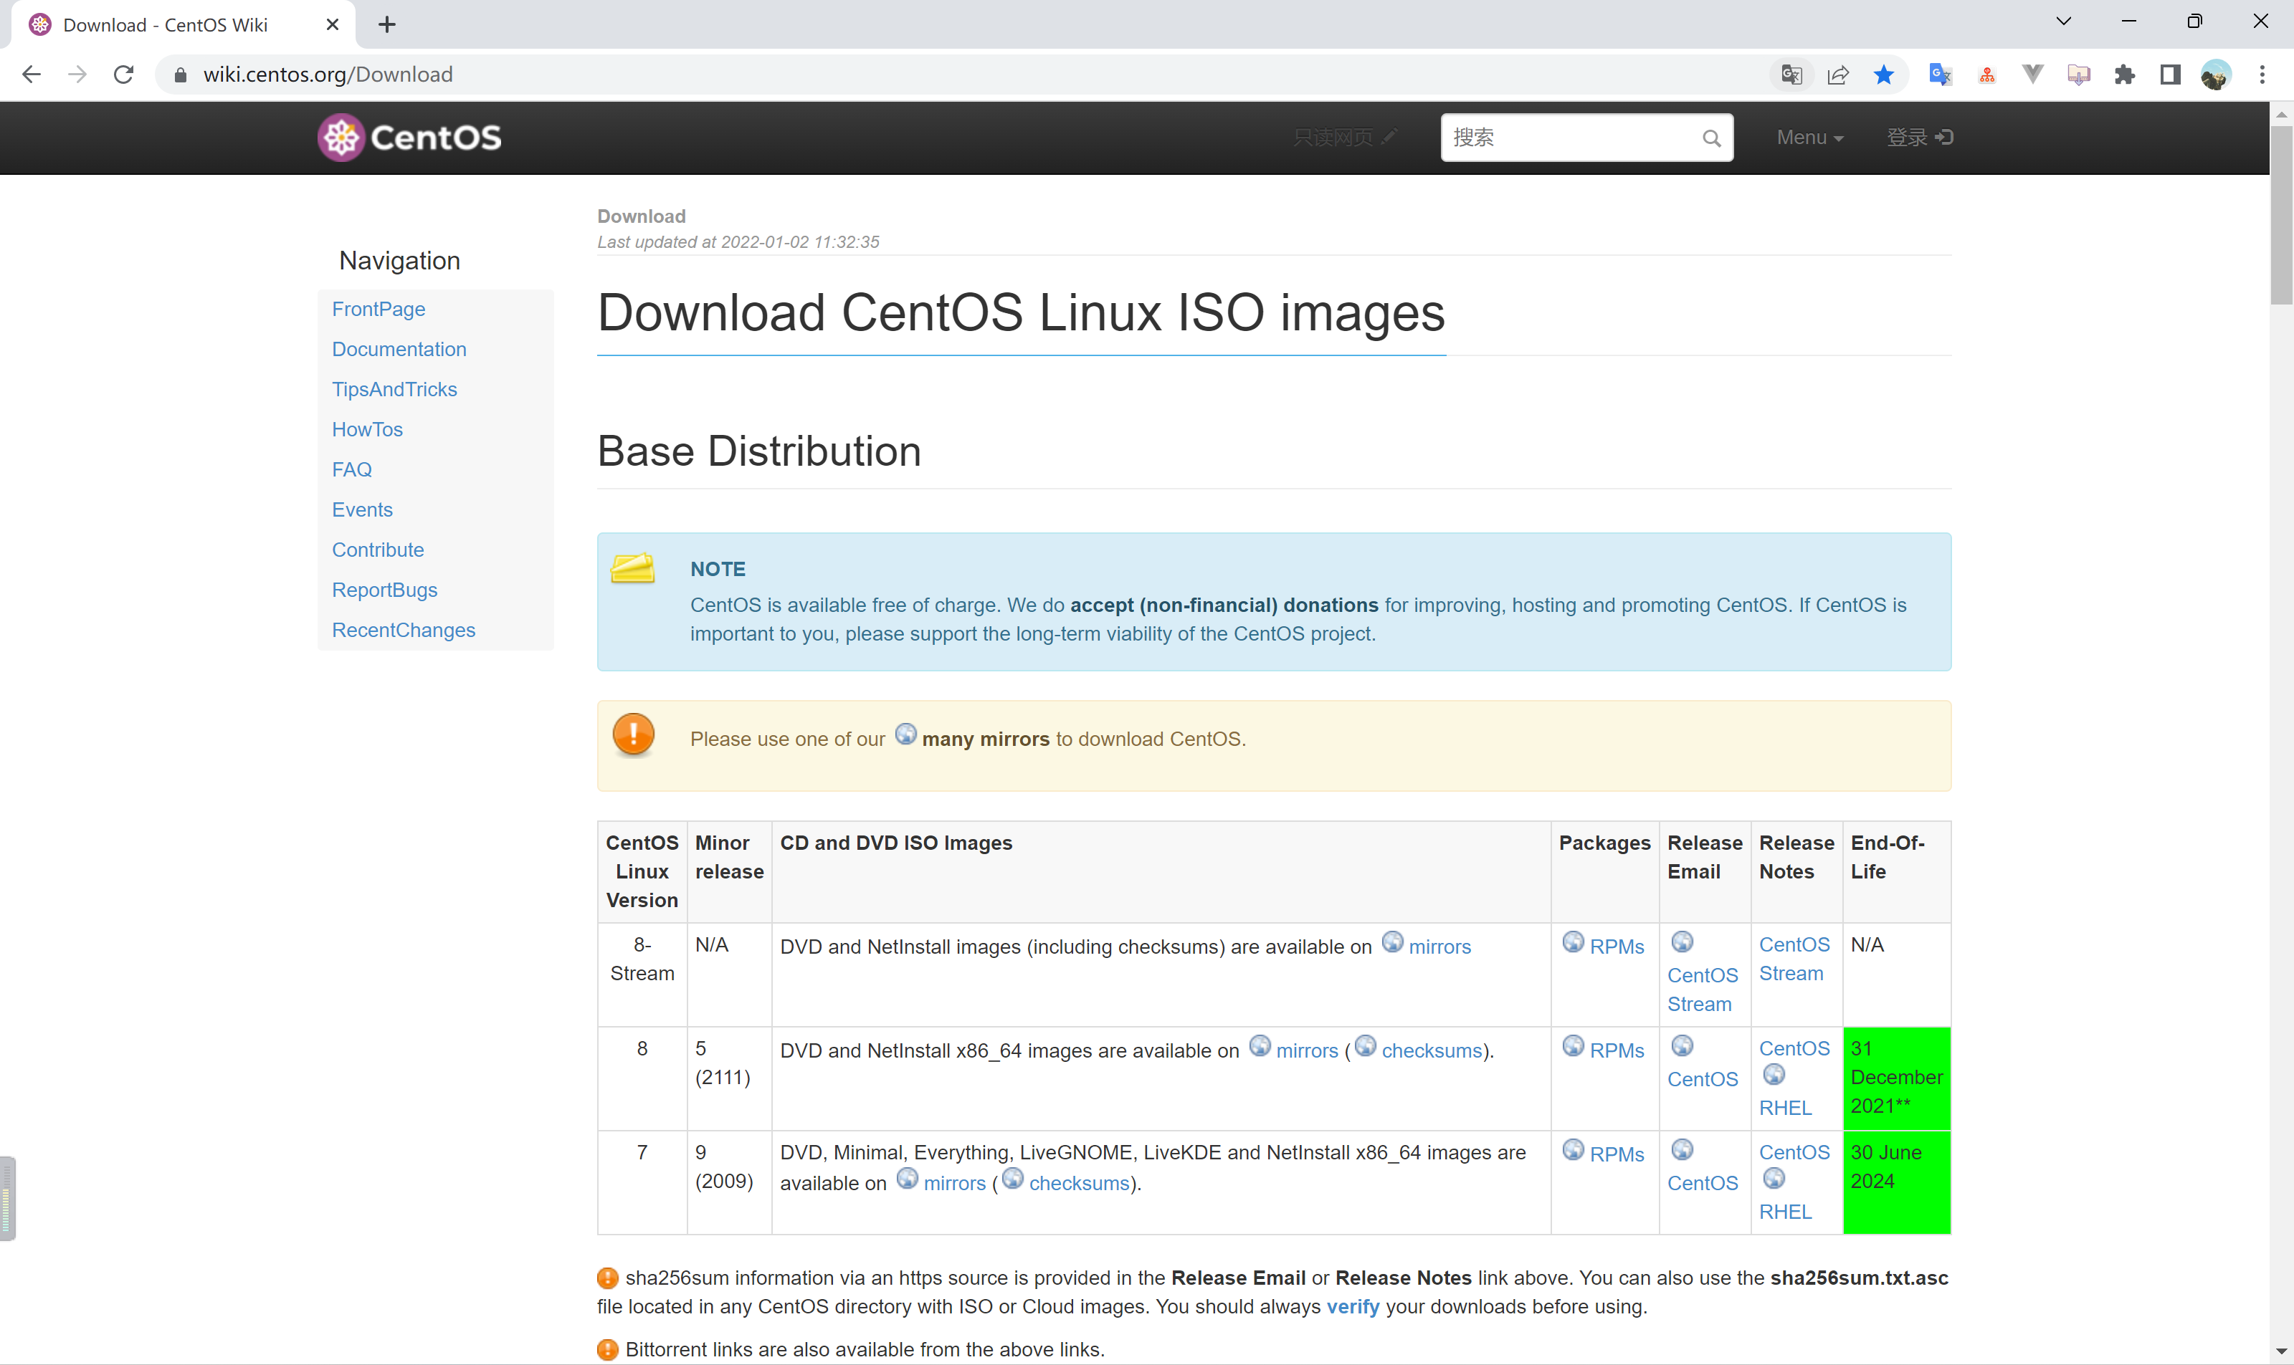Open Events in Navigation
Viewport: 2294px width, 1365px height.
click(363, 509)
